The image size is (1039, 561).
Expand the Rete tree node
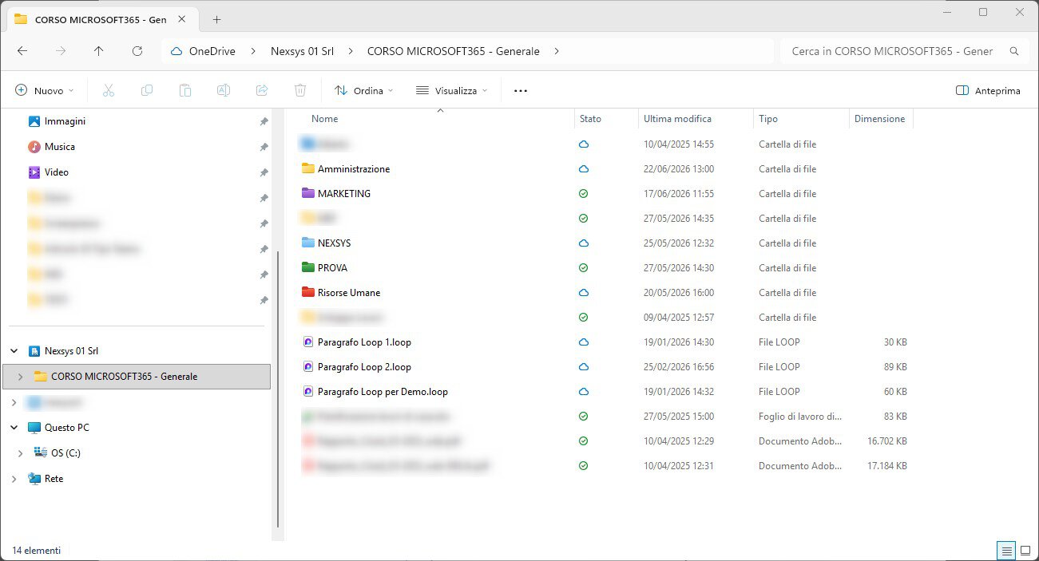coord(14,479)
